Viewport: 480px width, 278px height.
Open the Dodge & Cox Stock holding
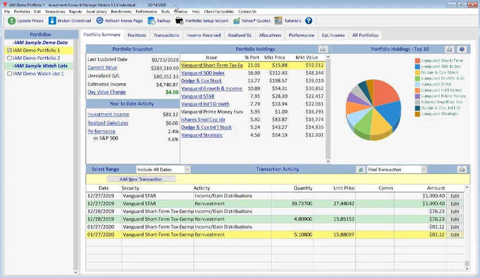[202, 80]
